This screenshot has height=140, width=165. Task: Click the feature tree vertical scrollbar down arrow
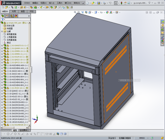30,125
